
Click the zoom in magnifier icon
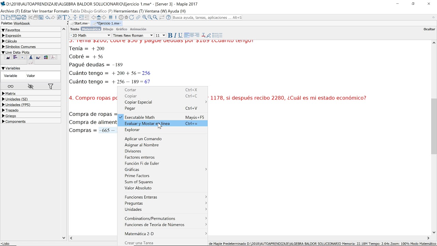pyautogui.click(x=145, y=17)
